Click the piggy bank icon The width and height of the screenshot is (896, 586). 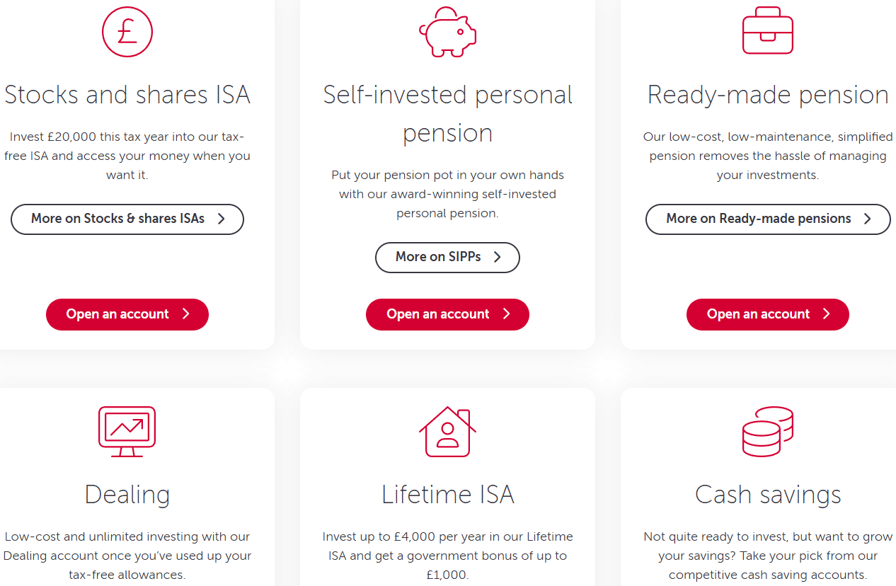tap(447, 32)
